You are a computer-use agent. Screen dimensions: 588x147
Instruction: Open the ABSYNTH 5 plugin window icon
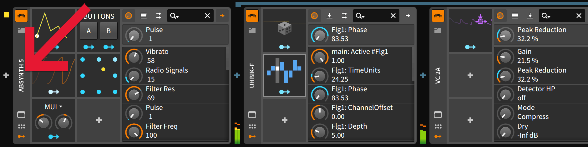coord(21,115)
